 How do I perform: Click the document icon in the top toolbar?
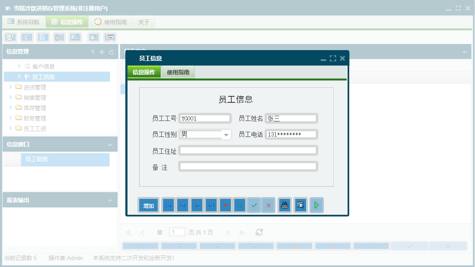[43, 37]
